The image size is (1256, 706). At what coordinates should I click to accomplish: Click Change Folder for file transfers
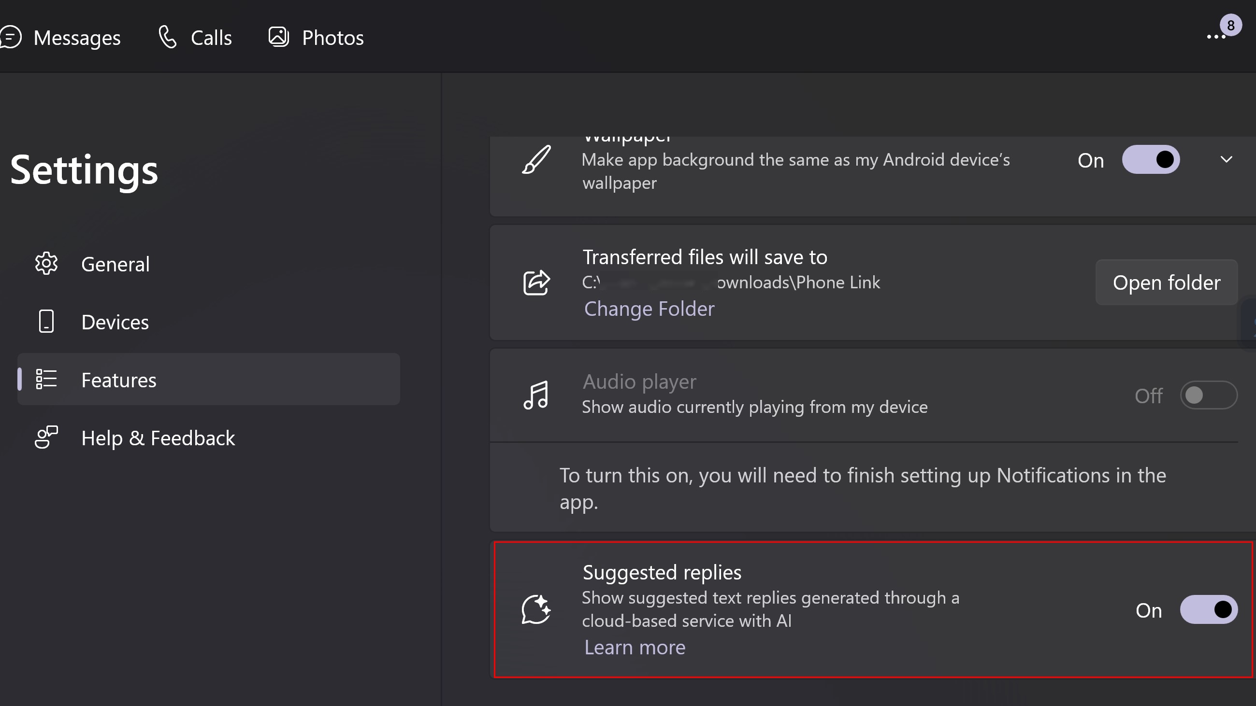pyautogui.click(x=649, y=309)
